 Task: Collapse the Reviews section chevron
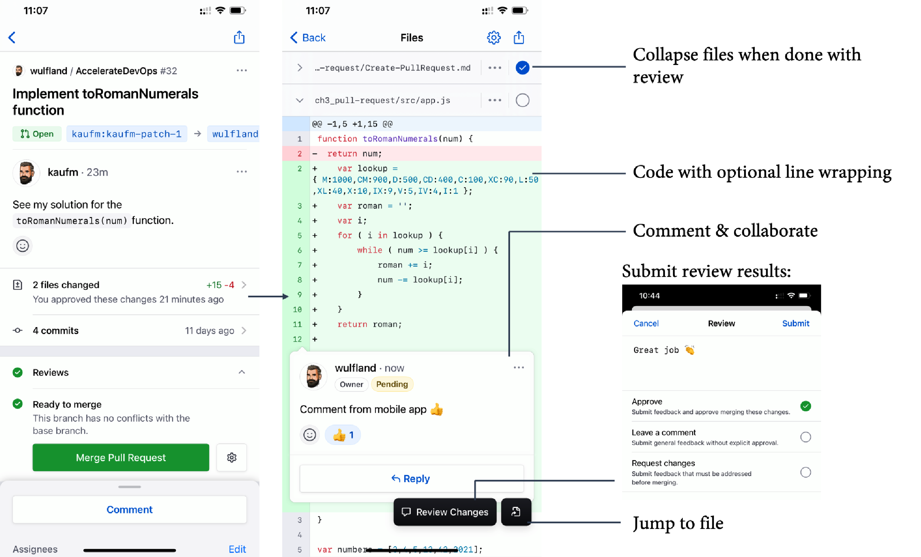click(242, 372)
